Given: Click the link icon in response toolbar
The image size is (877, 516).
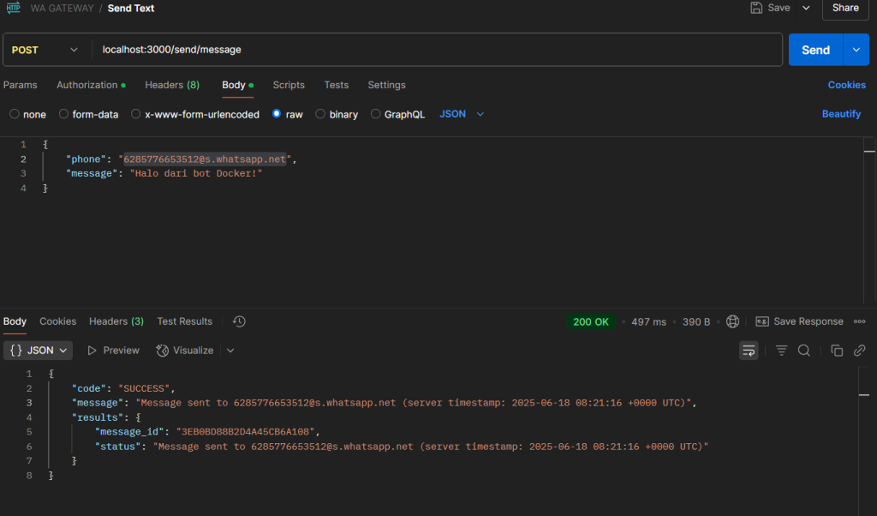Looking at the screenshot, I should point(859,350).
